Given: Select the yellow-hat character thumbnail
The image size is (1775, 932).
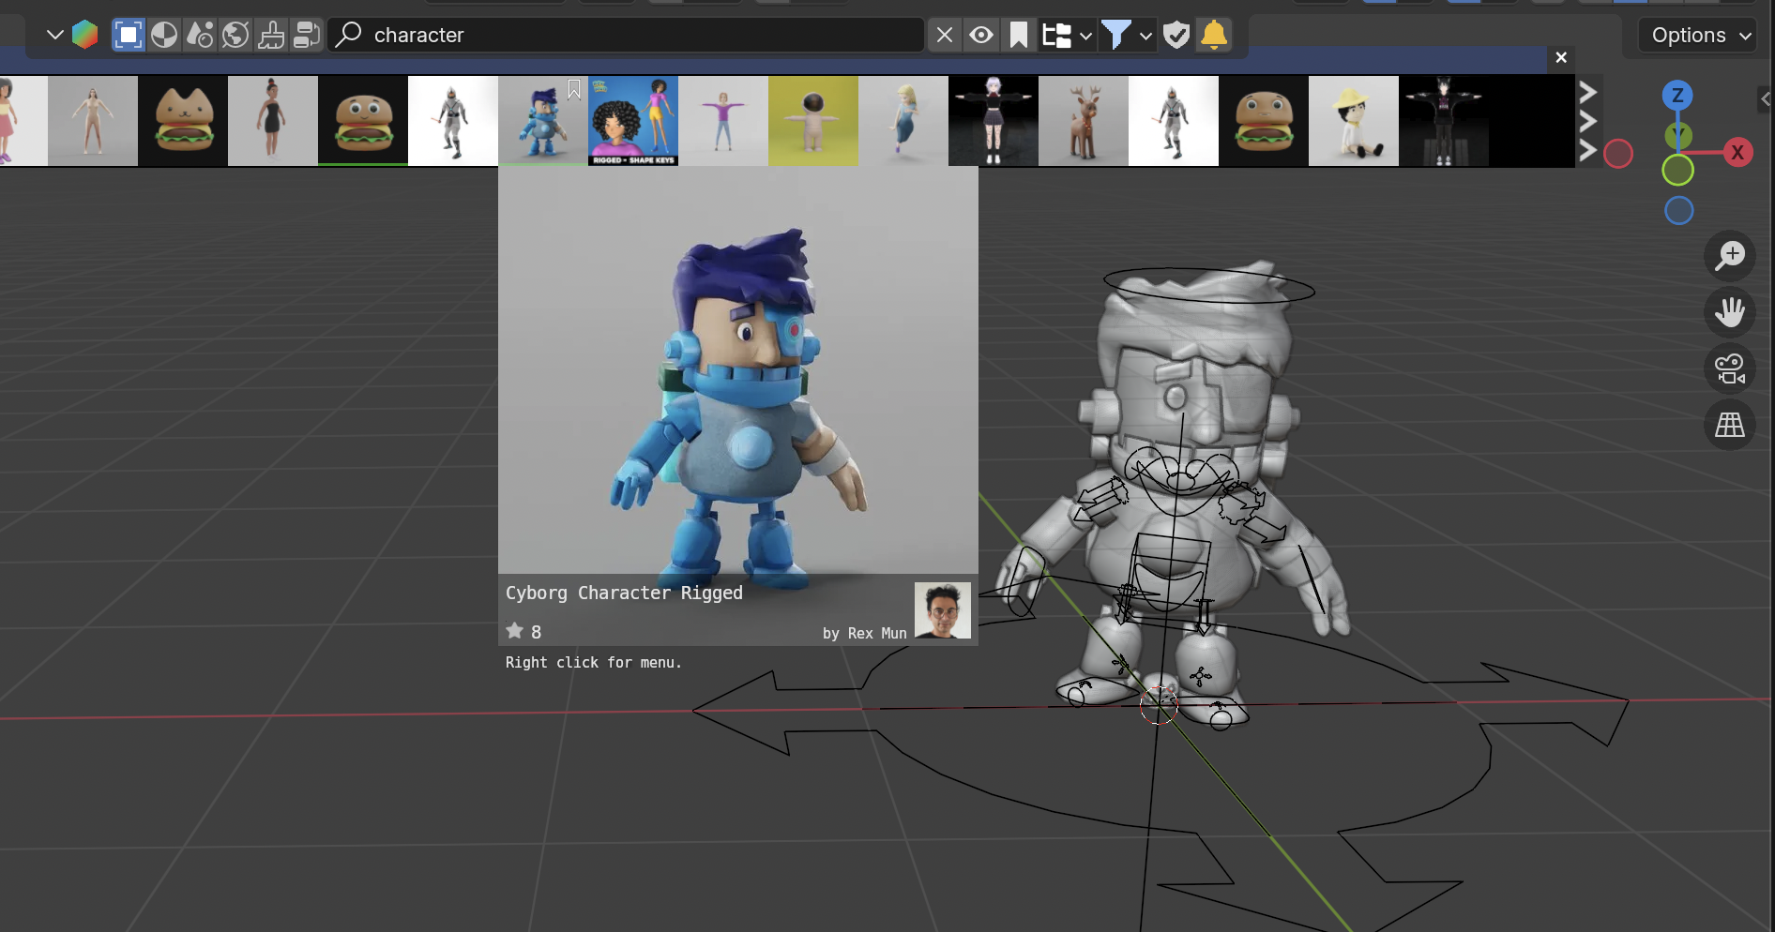Looking at the screenshot, I should pyautogui.click(x=1354, y=121).
